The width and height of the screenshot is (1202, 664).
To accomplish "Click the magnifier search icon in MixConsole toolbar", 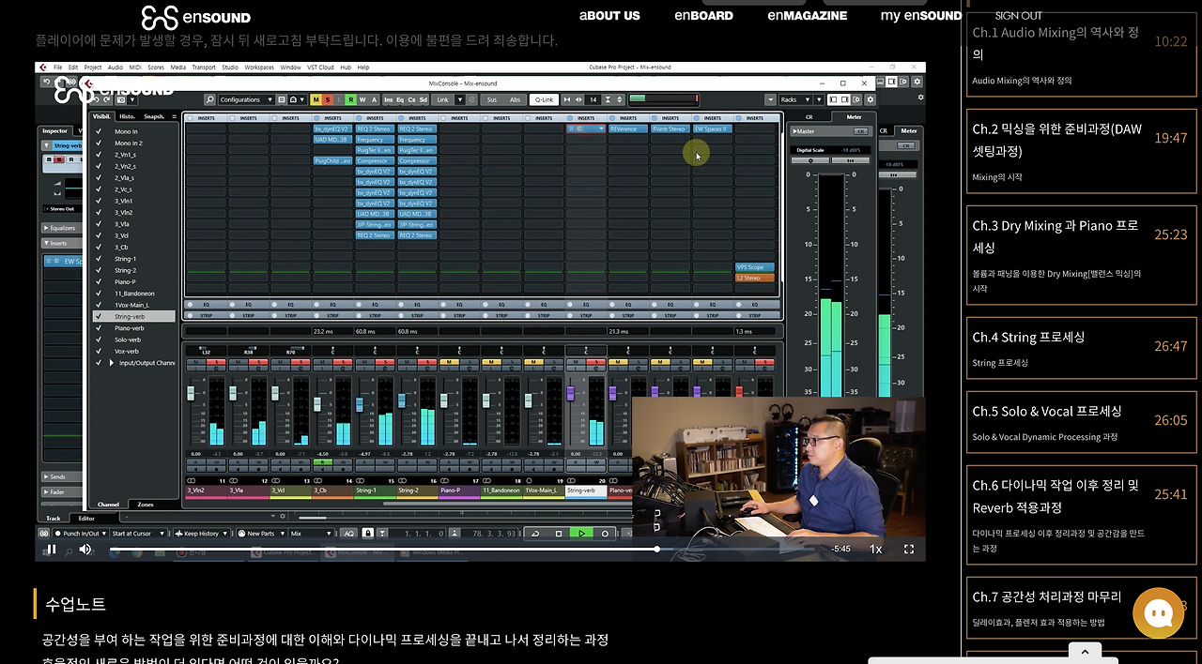I will pos(210,99).
